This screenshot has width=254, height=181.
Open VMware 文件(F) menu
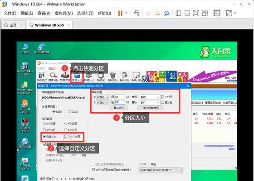click(10, 13)
